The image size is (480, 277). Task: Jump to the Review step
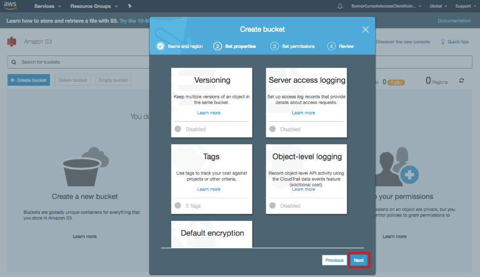pyautogui.click(x=346, y=46)
